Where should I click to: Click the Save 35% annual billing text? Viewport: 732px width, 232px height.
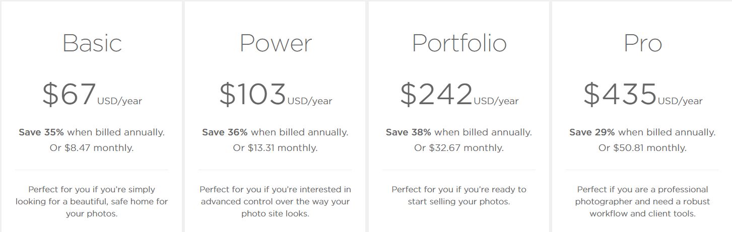[x=92, y=132]
